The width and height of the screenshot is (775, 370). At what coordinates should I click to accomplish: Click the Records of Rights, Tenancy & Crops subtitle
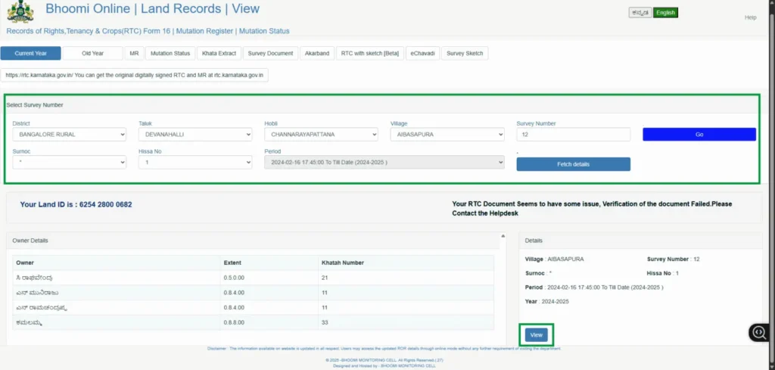[148, 30]
